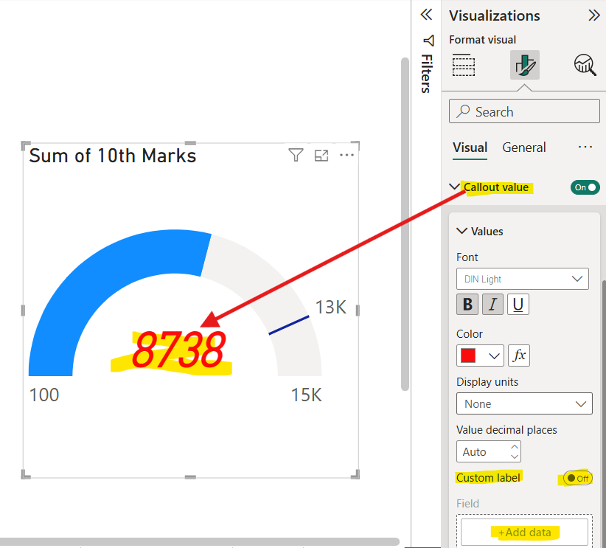Toggle Bold font style
Image resolution: width=606 pixels, height=548 pixels.
point(468,304)
